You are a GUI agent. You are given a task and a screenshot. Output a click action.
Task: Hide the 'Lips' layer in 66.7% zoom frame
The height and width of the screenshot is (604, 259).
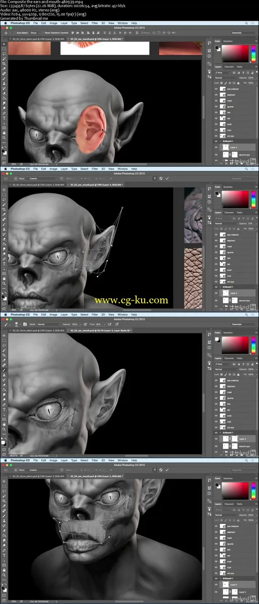[x=216, y=422]
